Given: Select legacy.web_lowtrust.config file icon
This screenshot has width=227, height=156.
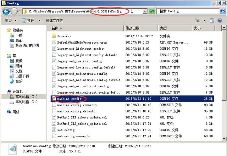Looking at the screenshot, I should point(54,61).
